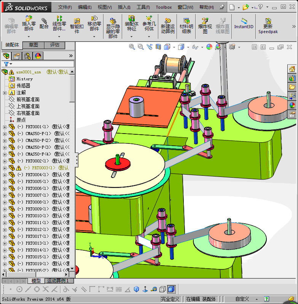
Task: Click 自定义 units in status bar
Action: point(242,299)
